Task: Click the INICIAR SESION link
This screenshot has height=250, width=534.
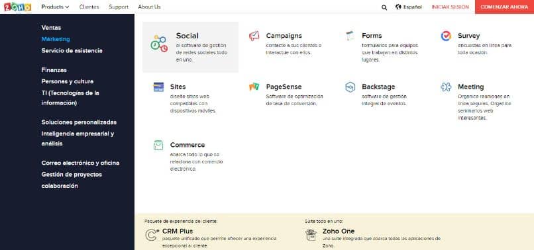Action: click(x=450, y=7)
